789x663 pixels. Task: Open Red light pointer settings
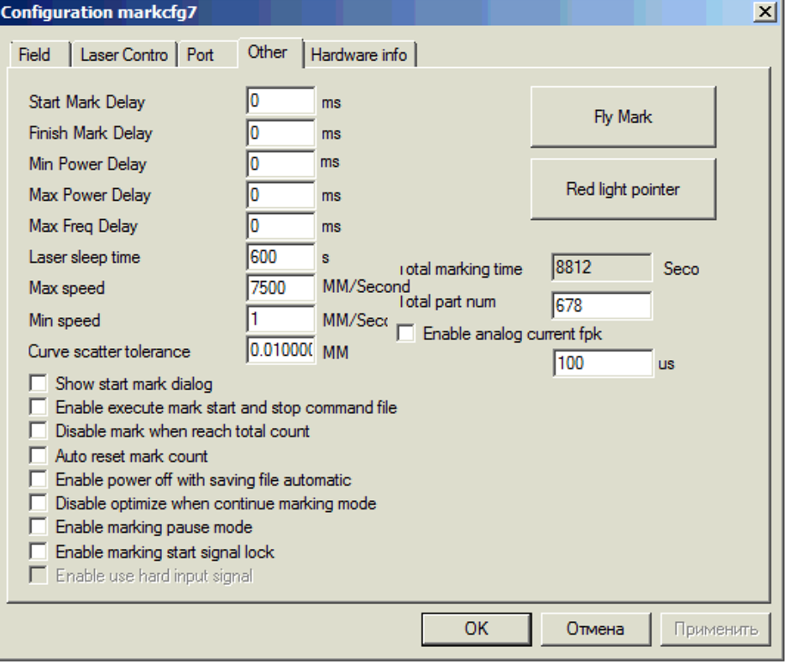point(622,189)
